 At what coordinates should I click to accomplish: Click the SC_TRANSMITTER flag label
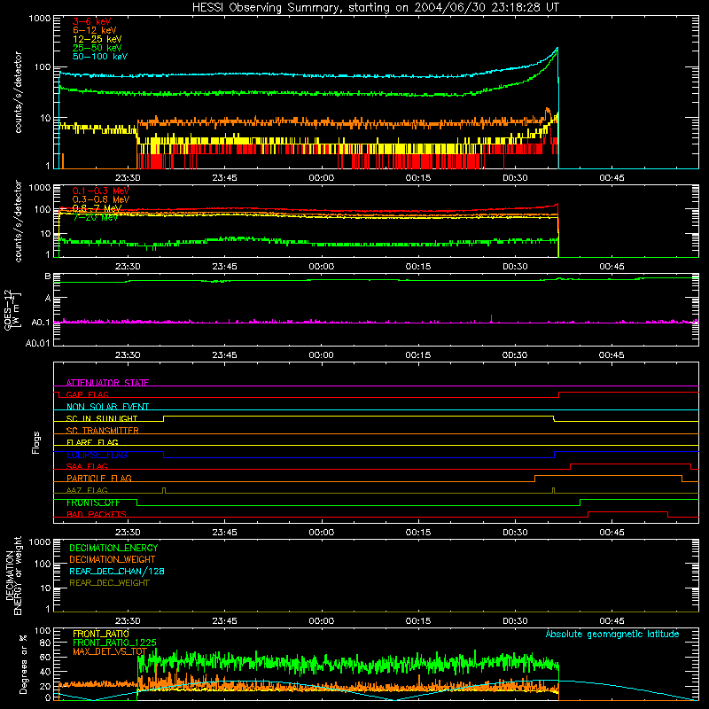[x=102, y=431]
